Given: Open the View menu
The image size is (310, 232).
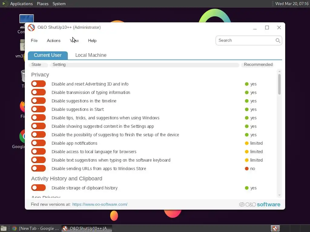Looking at the screenshot, I should click(x=74, y=41).
